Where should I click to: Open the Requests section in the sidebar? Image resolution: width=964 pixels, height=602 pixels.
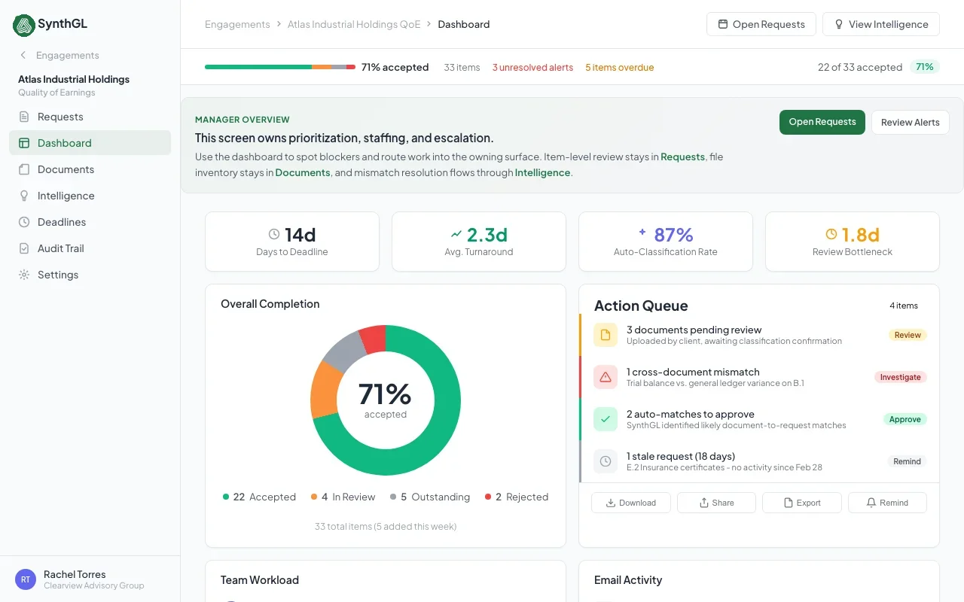click(x=60, y=117)
